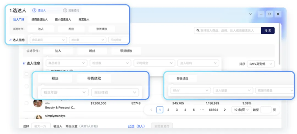Click the 跳至 page number input

(266, 110)
